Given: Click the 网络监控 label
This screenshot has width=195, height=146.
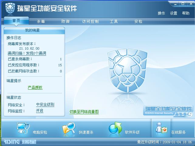Looking at the screenshot, I should (x=16, y=111).
